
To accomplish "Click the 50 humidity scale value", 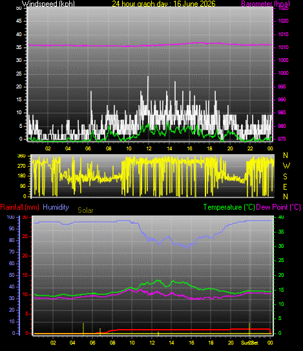I will pyautogui.click(x=12, y=275).
